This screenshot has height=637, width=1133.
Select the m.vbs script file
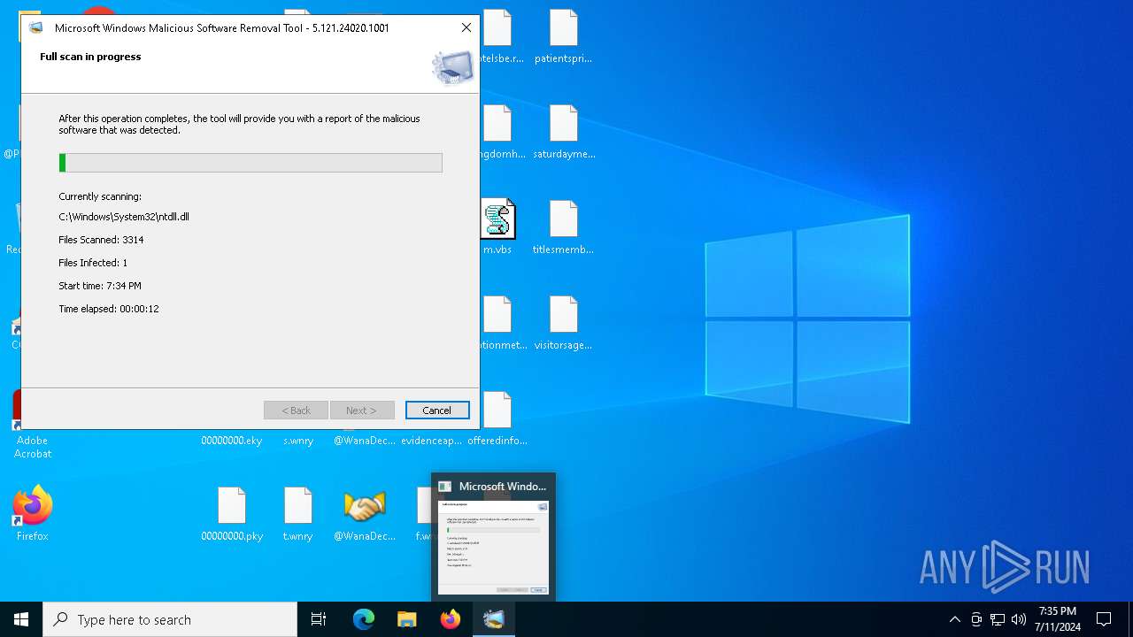click(497, 228)
